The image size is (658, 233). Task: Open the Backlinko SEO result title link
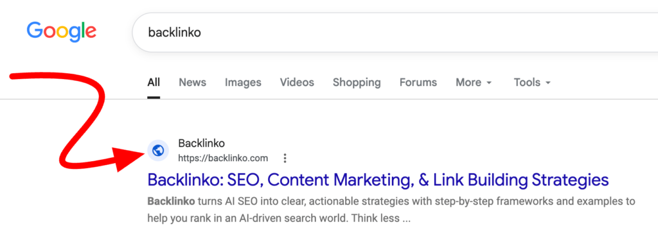(378, 180)
